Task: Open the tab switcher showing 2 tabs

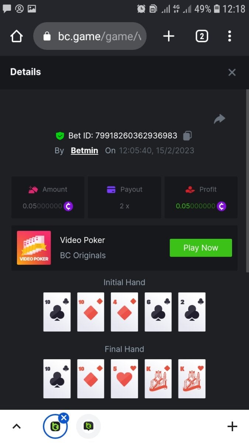Action: coord(202,36)
